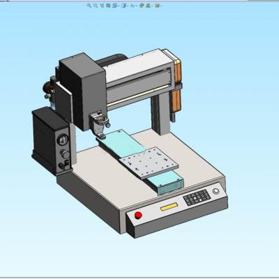Toggle the Section View tool

[108, 6]
